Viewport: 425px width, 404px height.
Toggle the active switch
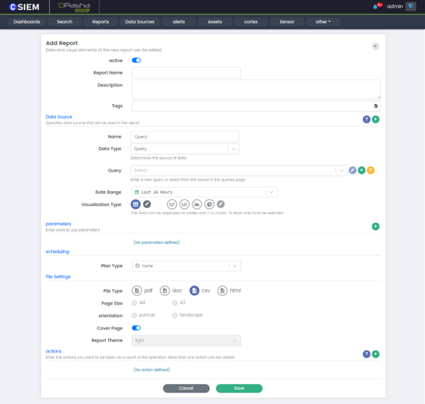click(x=136, y=60)
